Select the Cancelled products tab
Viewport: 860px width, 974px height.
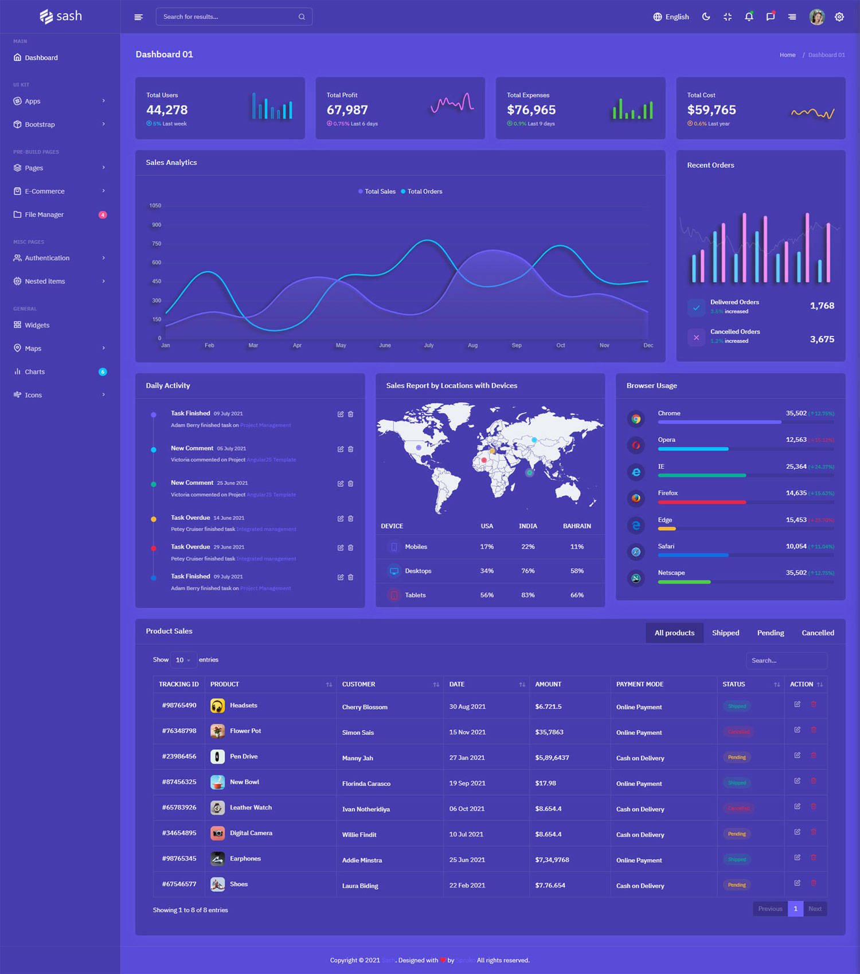pyautogui.click(x=818, y=633)
